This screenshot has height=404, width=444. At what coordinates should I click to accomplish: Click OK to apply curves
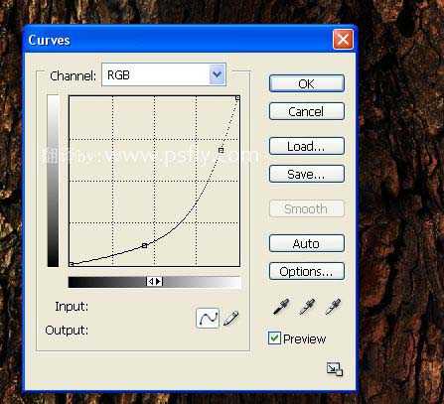307,83
